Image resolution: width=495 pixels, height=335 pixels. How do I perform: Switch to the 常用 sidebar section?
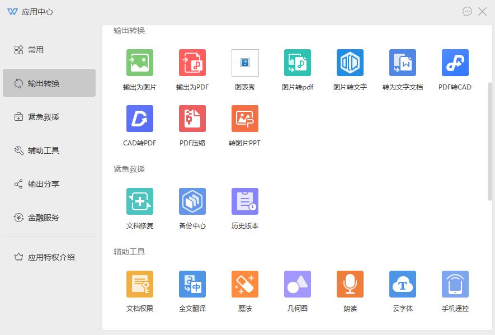tap(49, 49)
